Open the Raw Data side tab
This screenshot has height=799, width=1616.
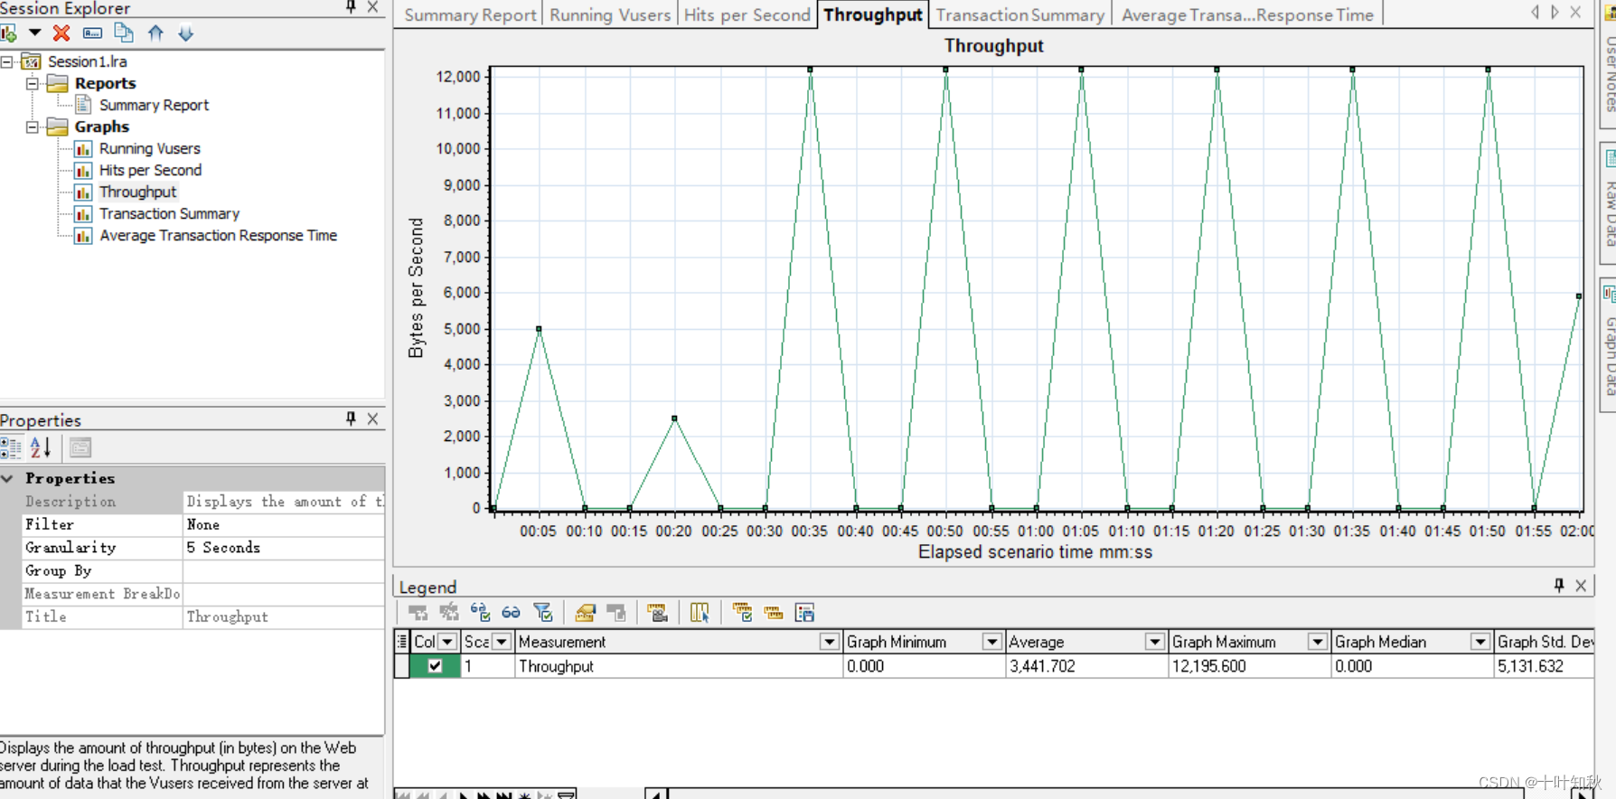click(x=1609, y=203)
